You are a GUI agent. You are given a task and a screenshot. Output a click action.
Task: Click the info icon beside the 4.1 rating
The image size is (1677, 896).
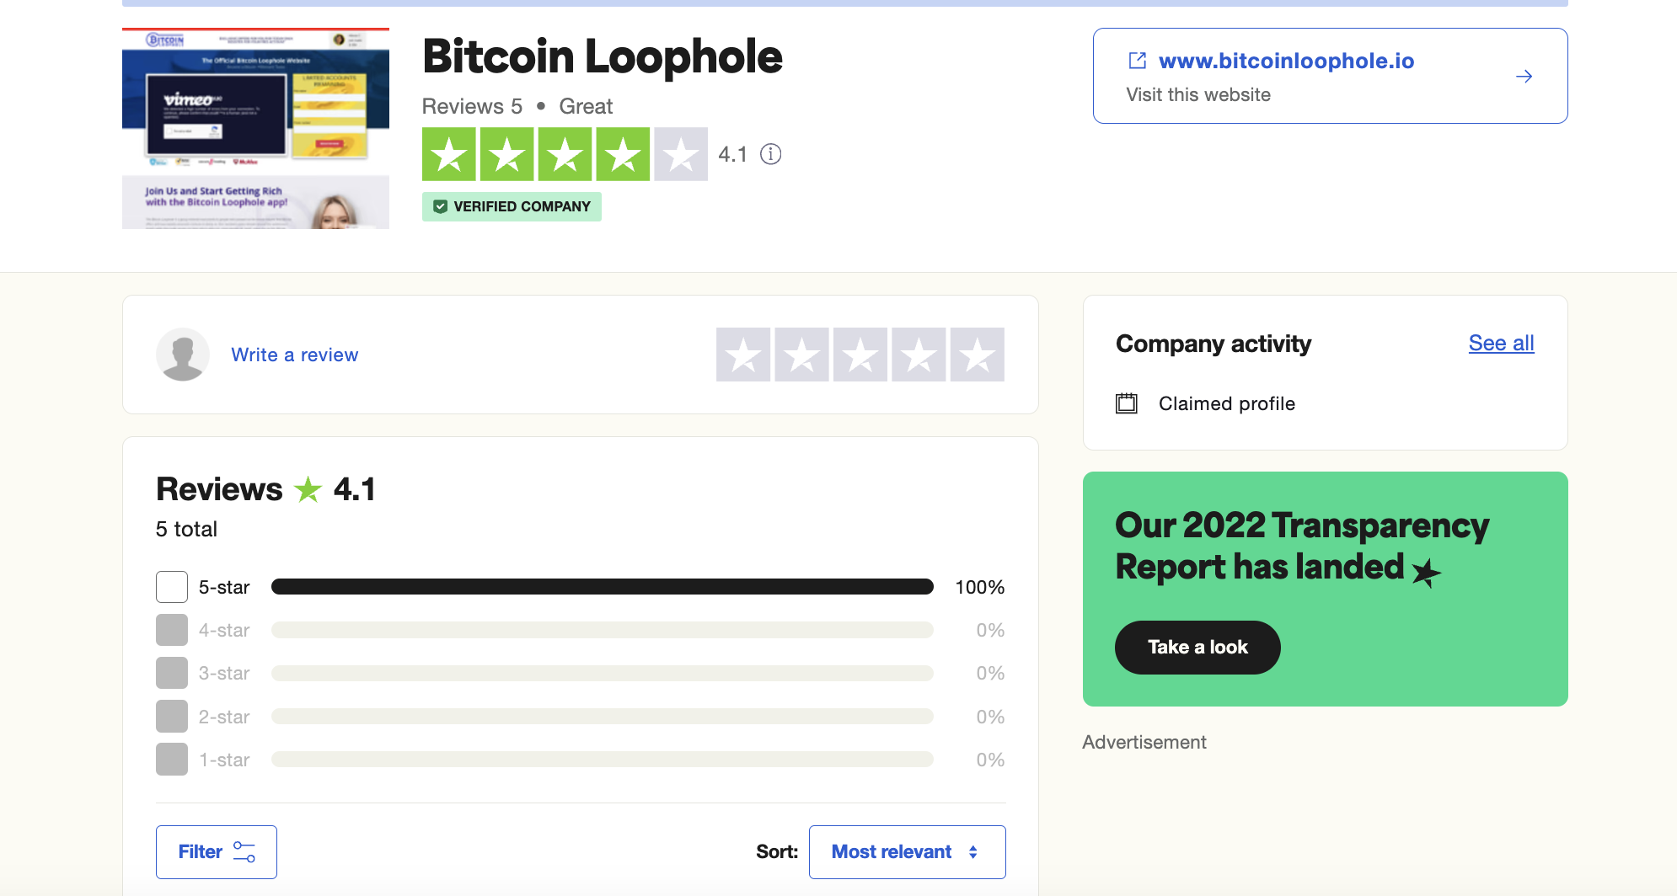[x=771, y=154]
